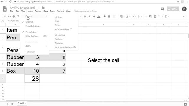The image size is (189, 106).
Task: Toggle Show formulas option
Action: [x=35, y=36]
